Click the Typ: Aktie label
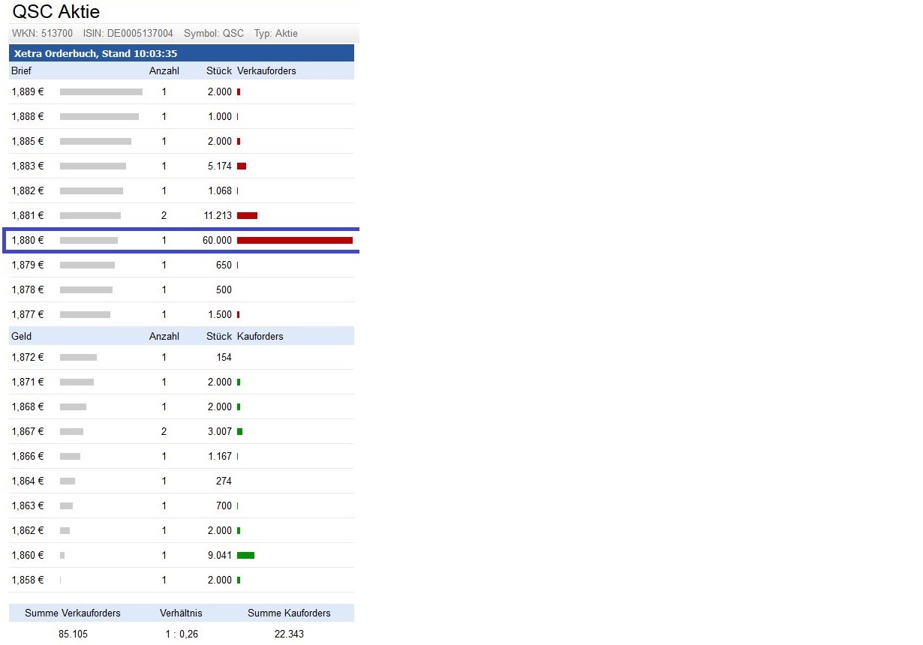The height and width of the screenshot is (645, 923). 275,34
